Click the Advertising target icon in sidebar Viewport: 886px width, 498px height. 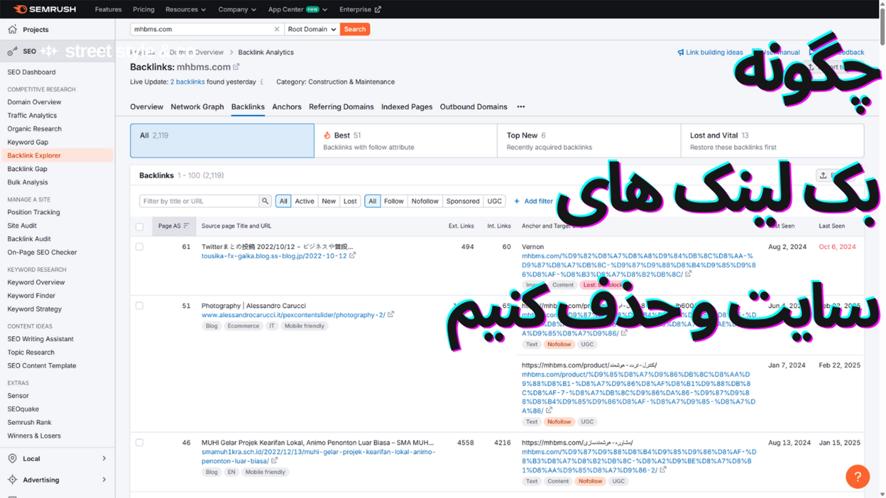pos(12,480)
